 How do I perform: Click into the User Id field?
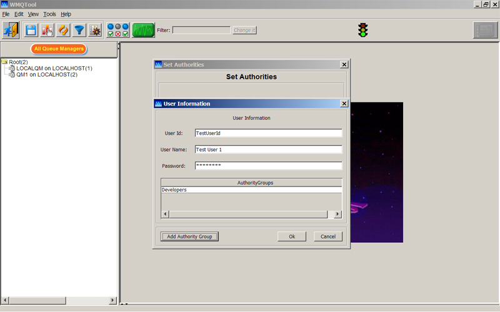[x=269, y=133]
